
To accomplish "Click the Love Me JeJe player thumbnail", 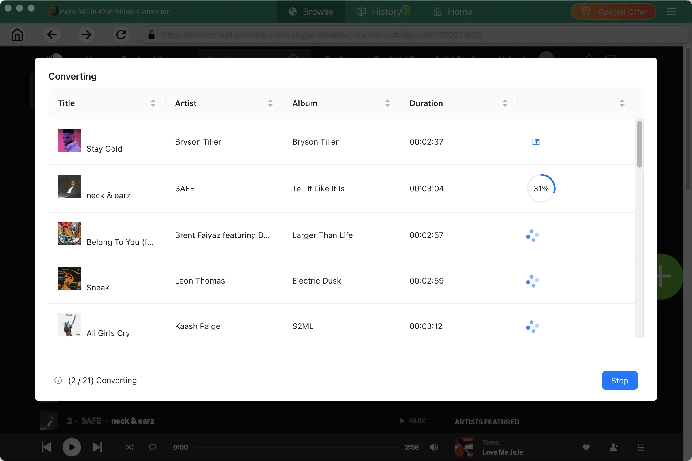I will pyautogui.click(x=464, y=447).
